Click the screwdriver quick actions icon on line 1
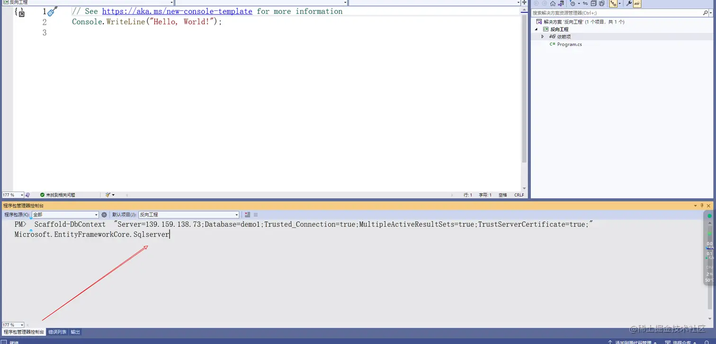Viewport: 716px width, 344px height. click(53, 11)
